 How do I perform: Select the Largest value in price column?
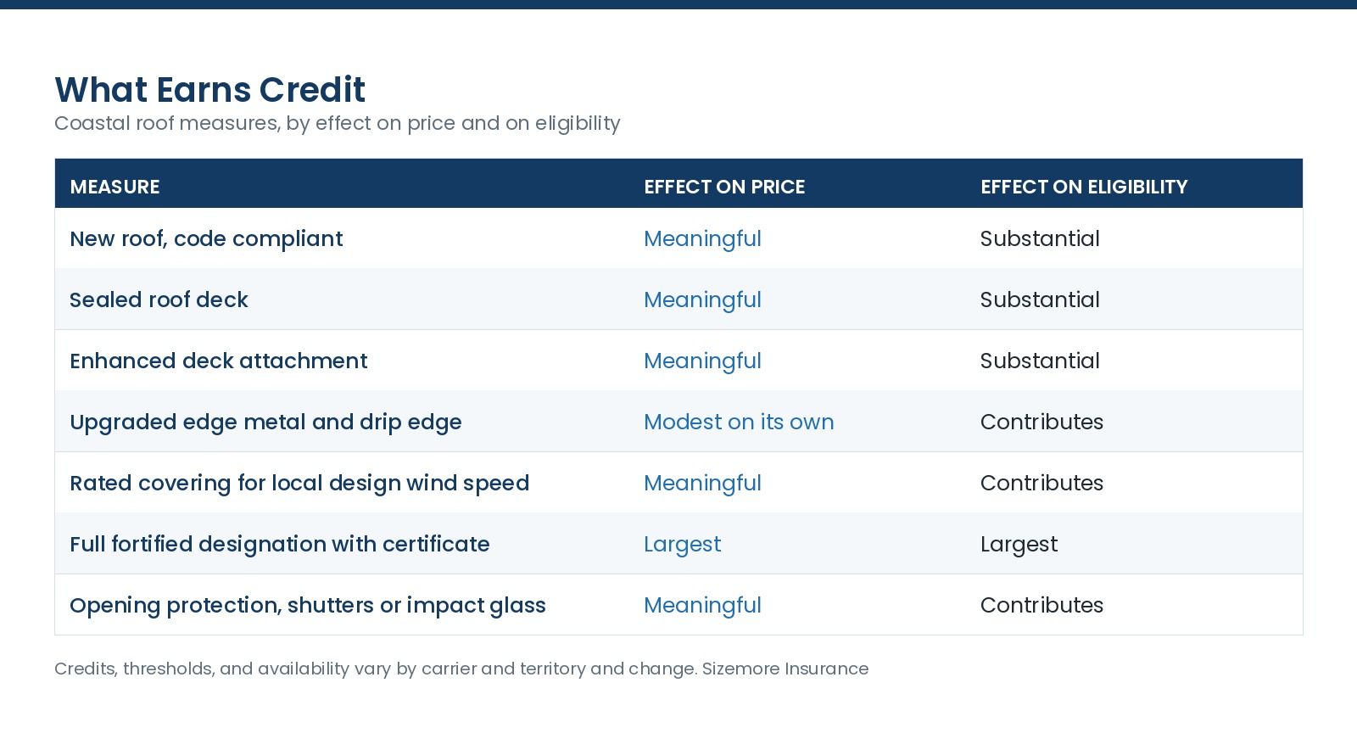pyautogui.click(x=683, y=544)
